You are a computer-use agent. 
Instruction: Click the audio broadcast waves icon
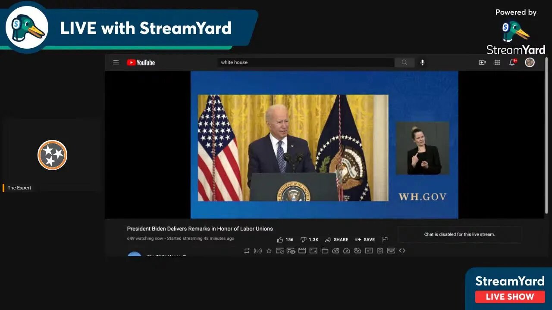[x=258, y=251]
